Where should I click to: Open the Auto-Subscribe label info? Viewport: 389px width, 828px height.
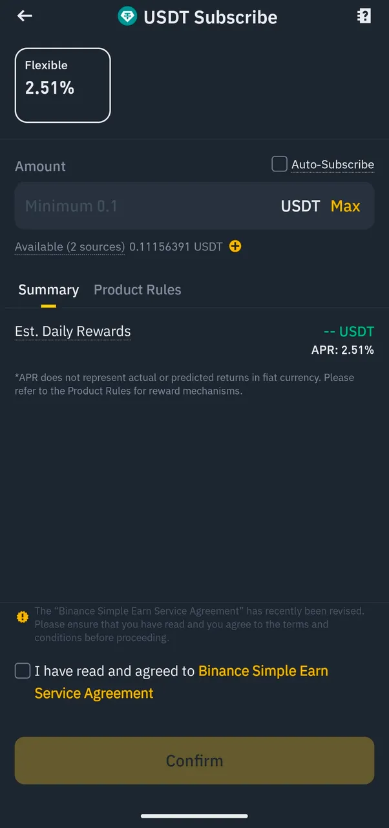(x=333, y=164)
